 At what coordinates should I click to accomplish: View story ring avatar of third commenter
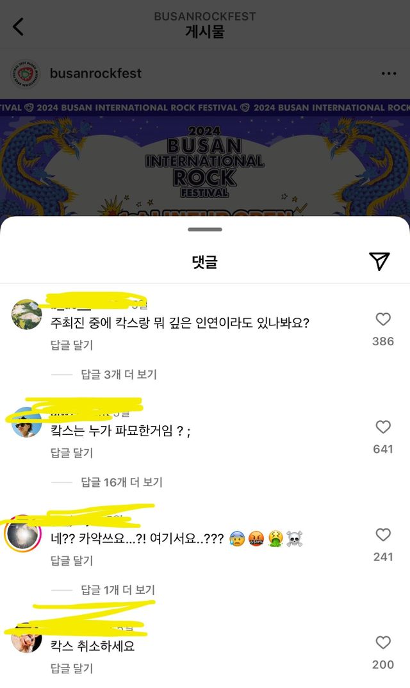(23, 534)
